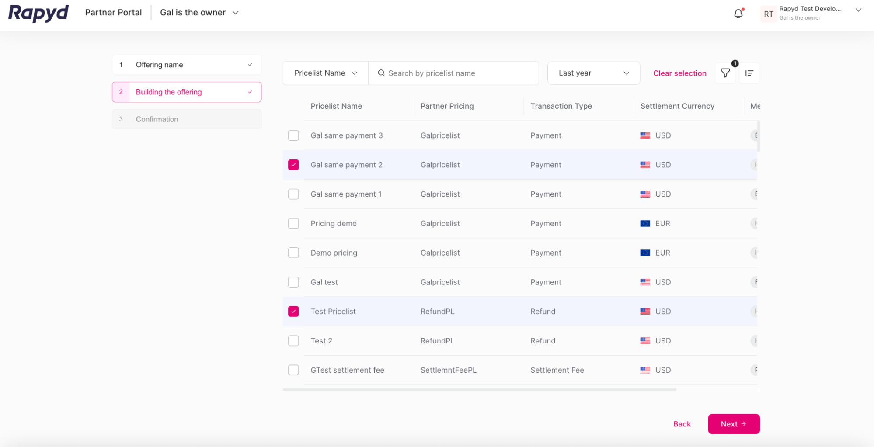Click the EU flag on the Pricing demo row
Image resolution: width=874 pixels, height=447 pixels.
(x=646, y=223)
